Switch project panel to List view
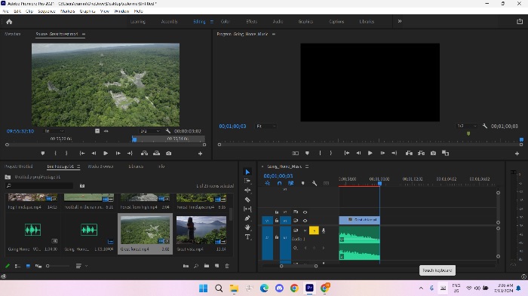The height and width of the screenshot is (296, 528). [x=17, y=266]
